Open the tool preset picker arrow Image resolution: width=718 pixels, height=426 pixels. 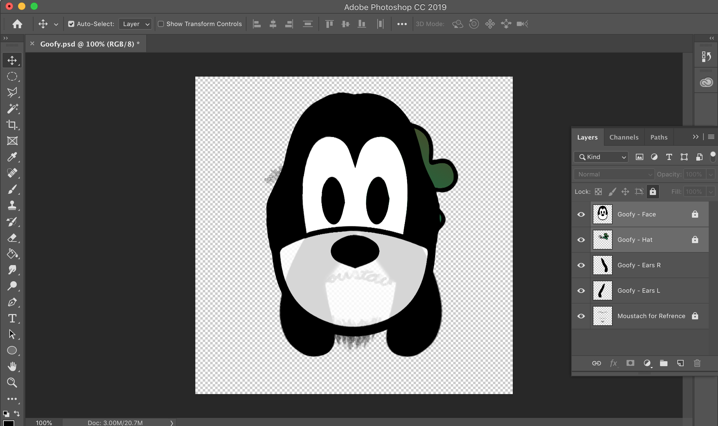56,24
